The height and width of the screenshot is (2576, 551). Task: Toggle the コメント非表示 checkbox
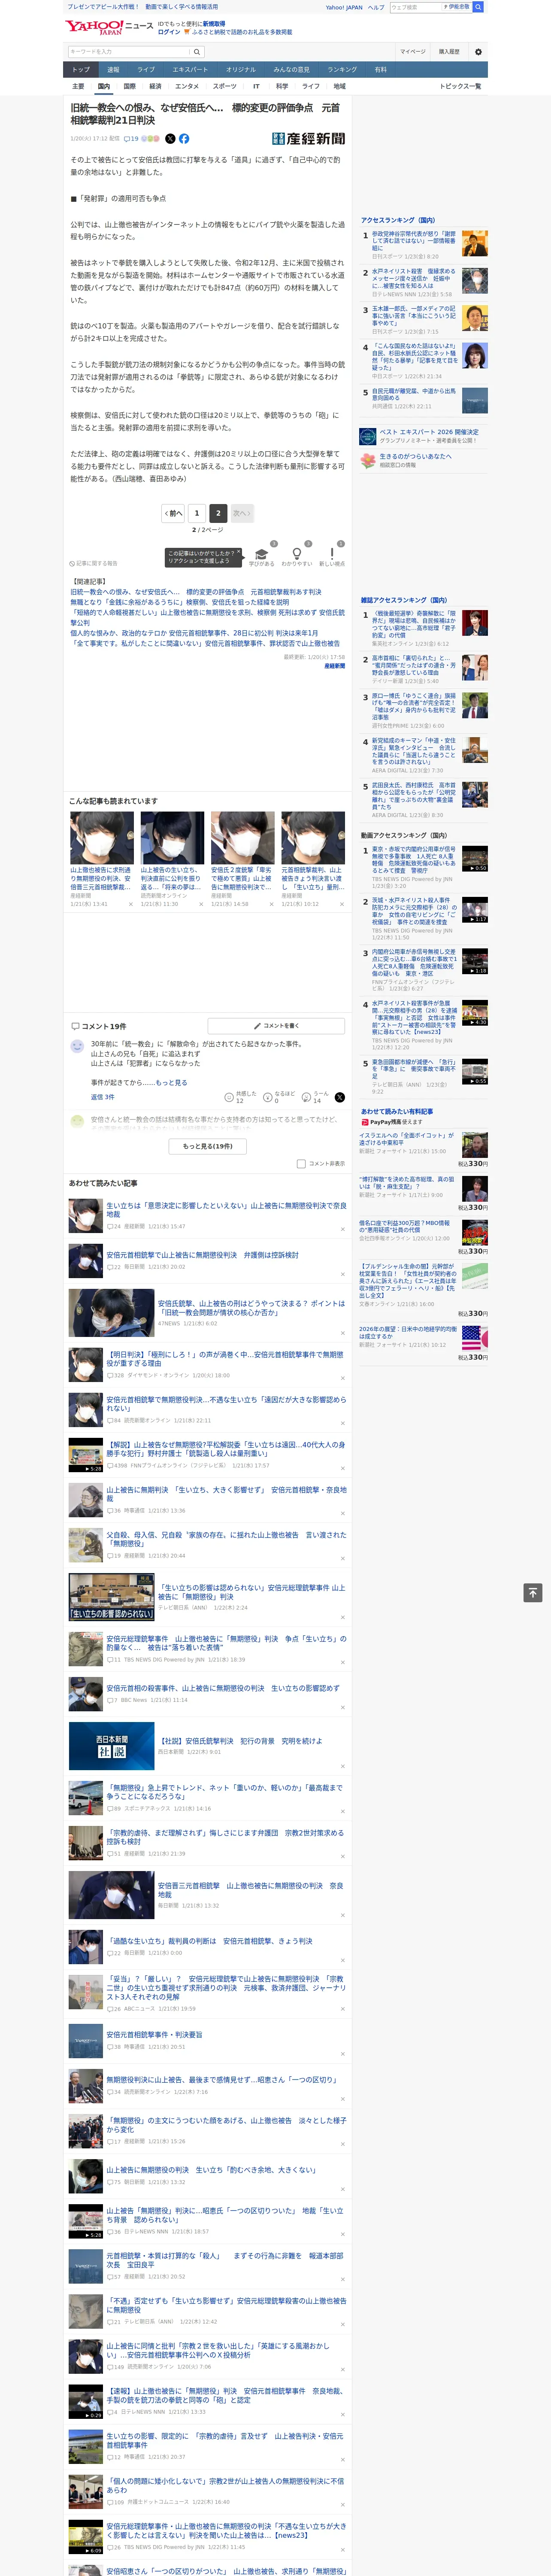(x=301, y=1163)
